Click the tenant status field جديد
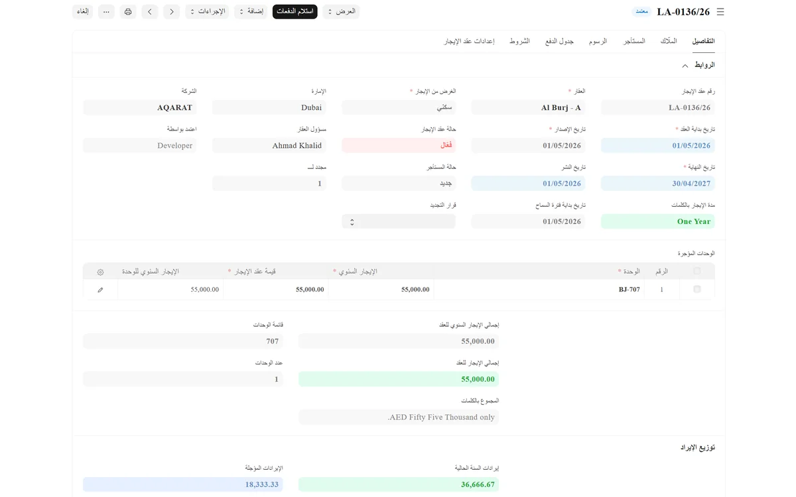Viewport: 796px width, 497px height. [x=399, y=184]
